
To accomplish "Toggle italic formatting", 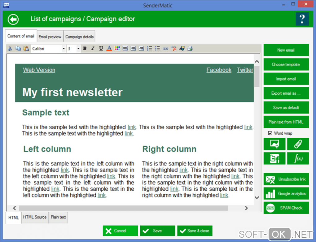I will [93, 48].
